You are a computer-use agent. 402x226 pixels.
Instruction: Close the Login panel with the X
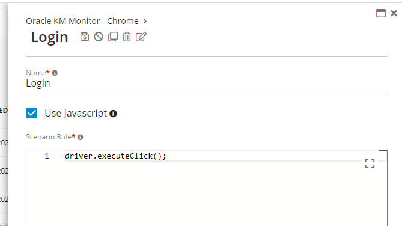[394, 13]
